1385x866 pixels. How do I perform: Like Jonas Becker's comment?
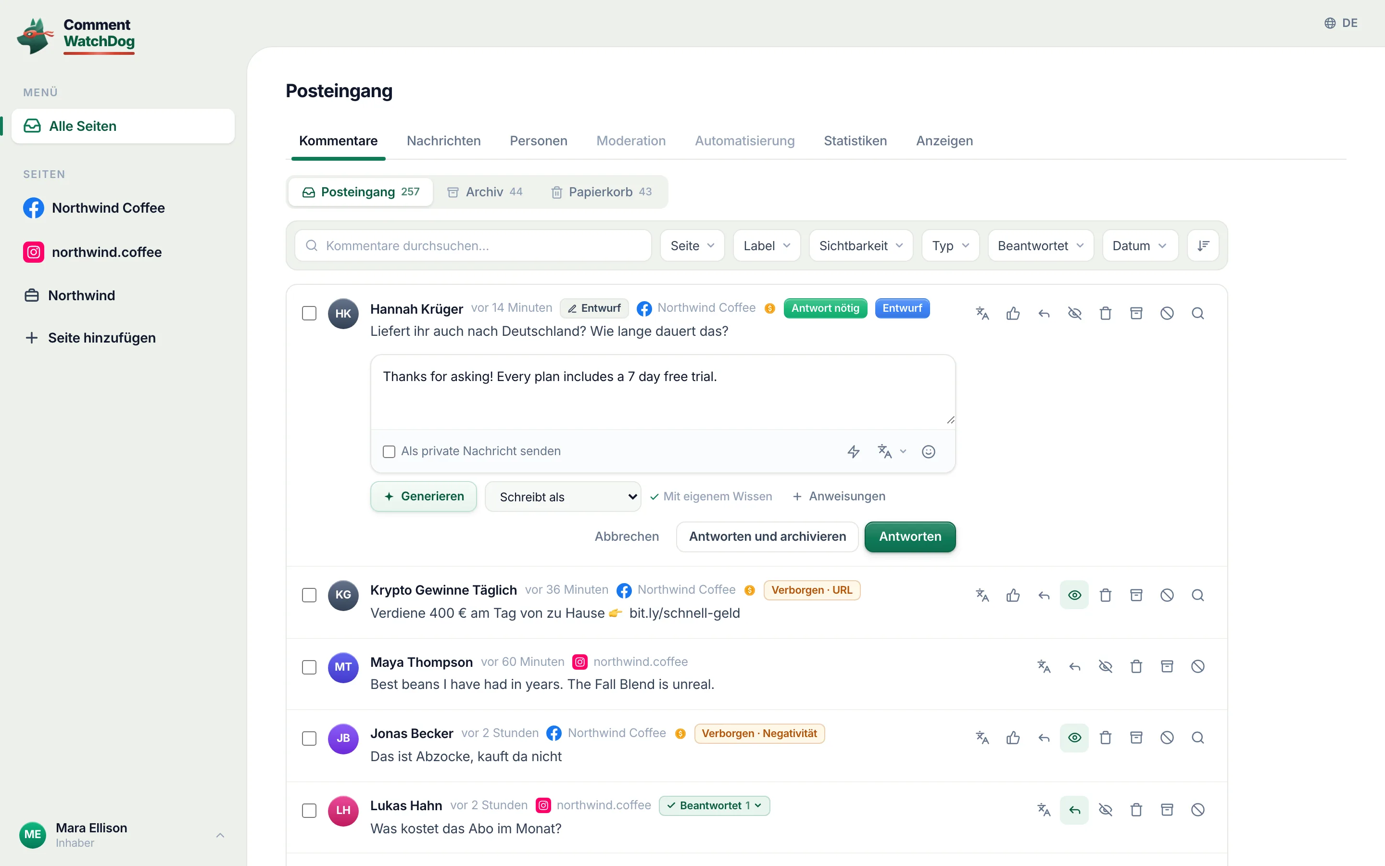[1013, 738]
